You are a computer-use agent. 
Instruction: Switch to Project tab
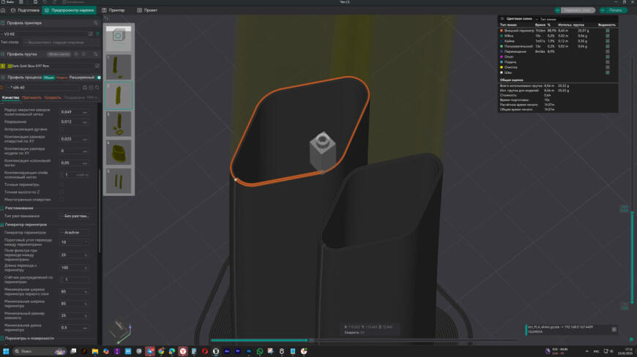coord(147,10)
